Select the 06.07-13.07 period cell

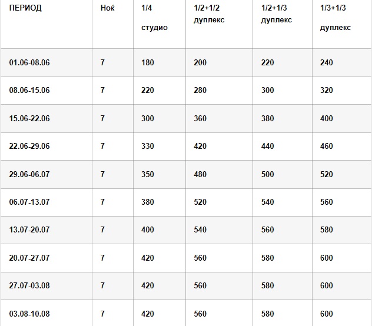[29, 202]
